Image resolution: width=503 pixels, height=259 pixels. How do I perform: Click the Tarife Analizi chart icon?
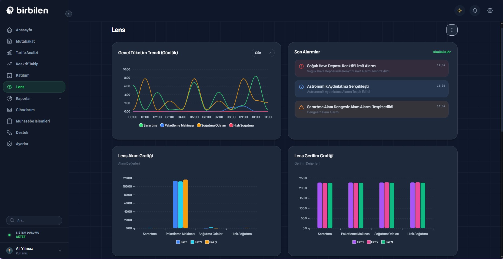point(9,53)
